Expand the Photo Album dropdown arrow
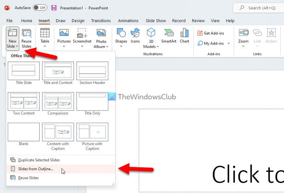284x193 pixels. (x=107, y=47)
